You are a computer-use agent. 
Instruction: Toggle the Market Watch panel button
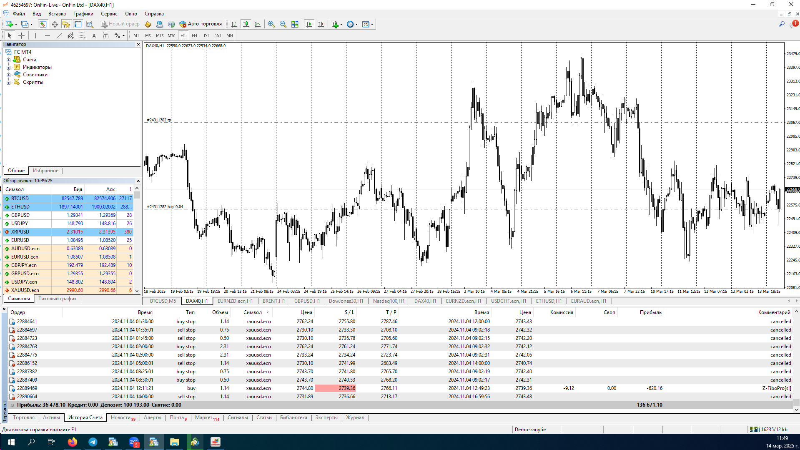click(43, 24)
